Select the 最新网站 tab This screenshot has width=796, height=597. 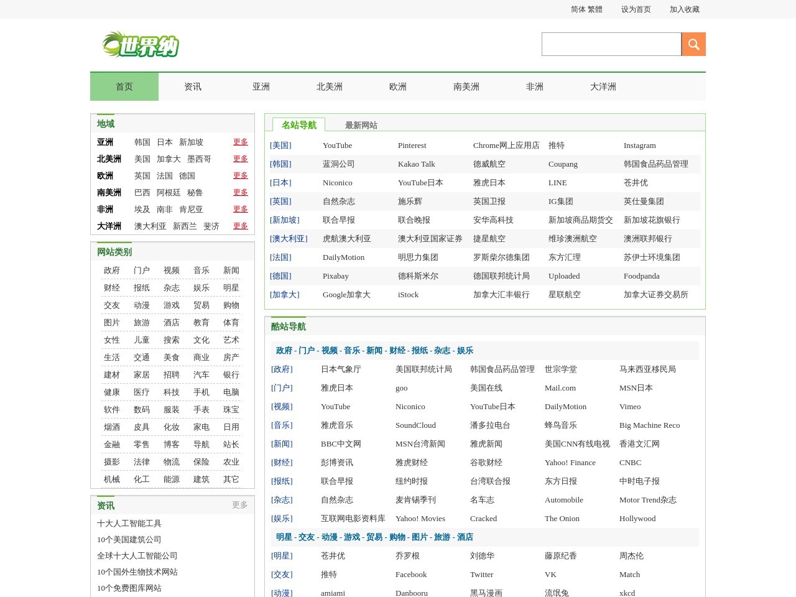pos(361,125)
